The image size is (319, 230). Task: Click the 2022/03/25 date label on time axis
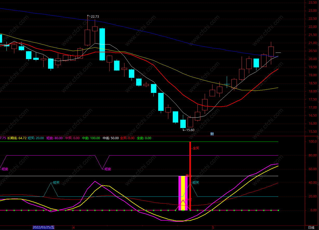43,227
